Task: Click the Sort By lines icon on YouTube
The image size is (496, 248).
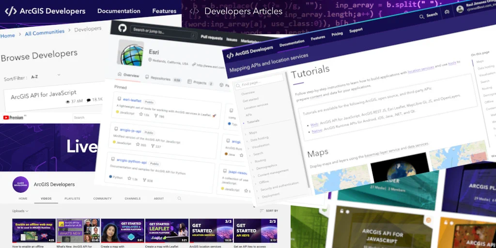Action: click(262, 211)
